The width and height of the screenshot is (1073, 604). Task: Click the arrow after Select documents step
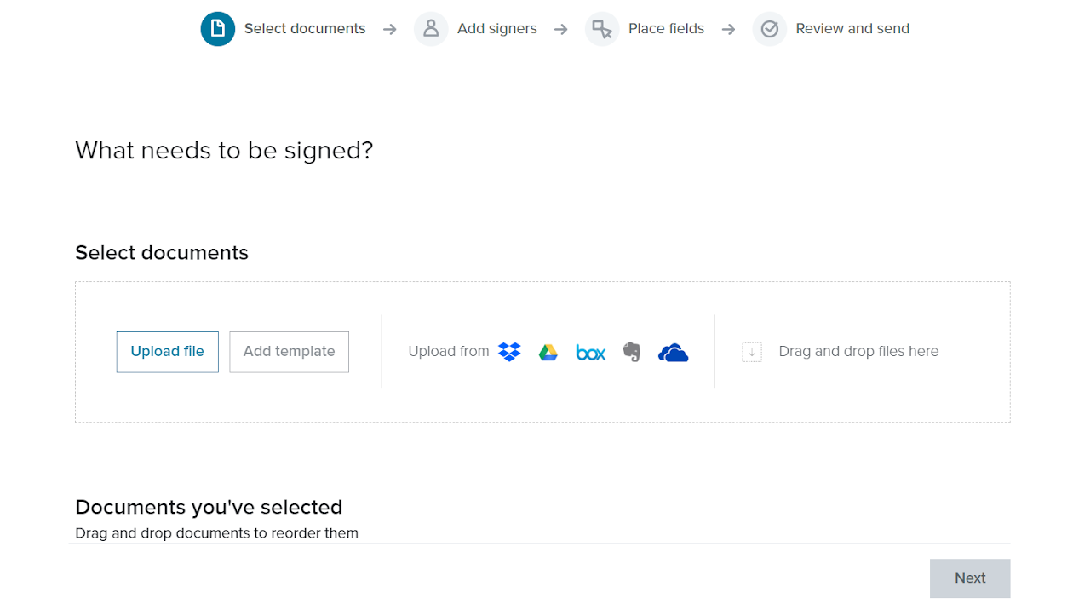pyautogui.click(x=390, y=30)
